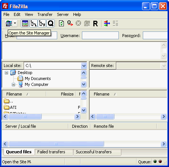The image size is (169, 167).
Task: Click the Password input field
Action: 155,36
